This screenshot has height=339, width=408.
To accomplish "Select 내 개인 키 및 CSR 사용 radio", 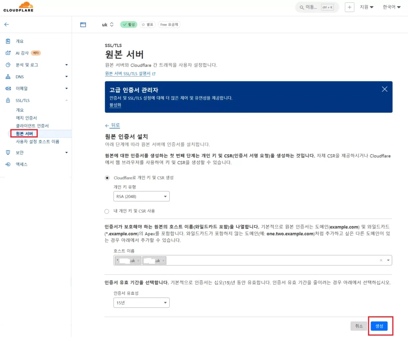I will 107,211.
